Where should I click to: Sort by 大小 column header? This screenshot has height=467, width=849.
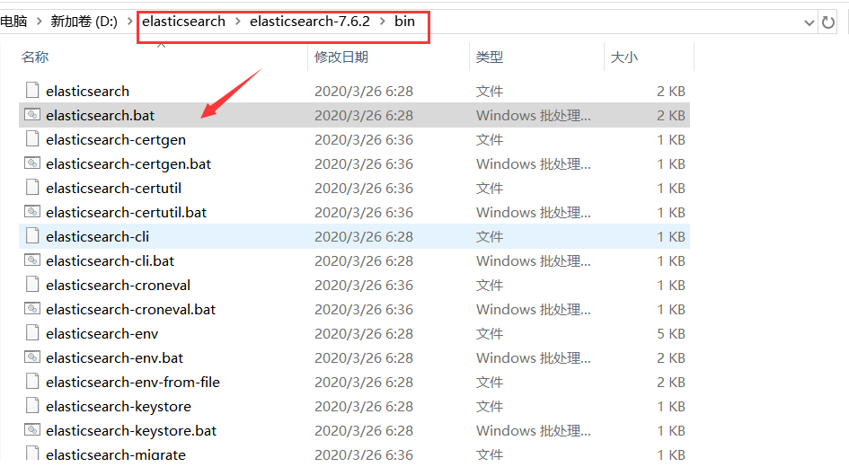pyautogui.click(x=623, y=57)
